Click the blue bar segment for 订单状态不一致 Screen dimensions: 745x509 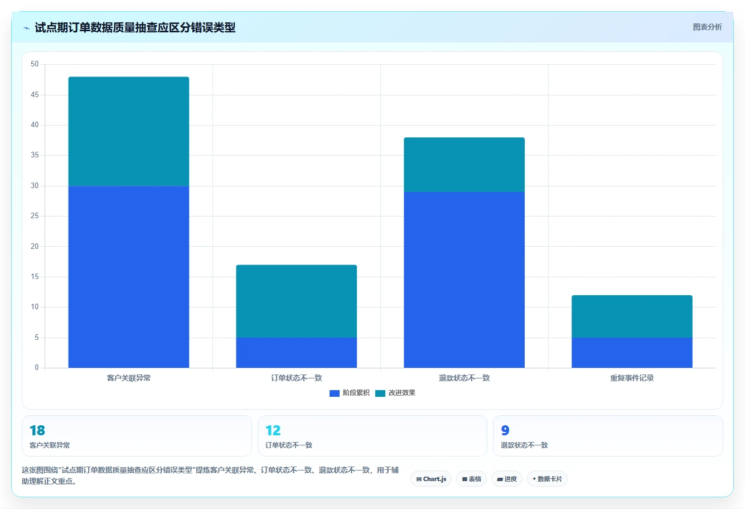coord(297,353)
